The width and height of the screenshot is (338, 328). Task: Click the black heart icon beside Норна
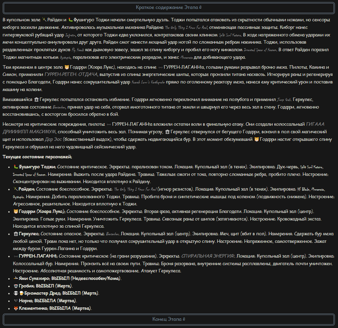click(x=16, y=301)
